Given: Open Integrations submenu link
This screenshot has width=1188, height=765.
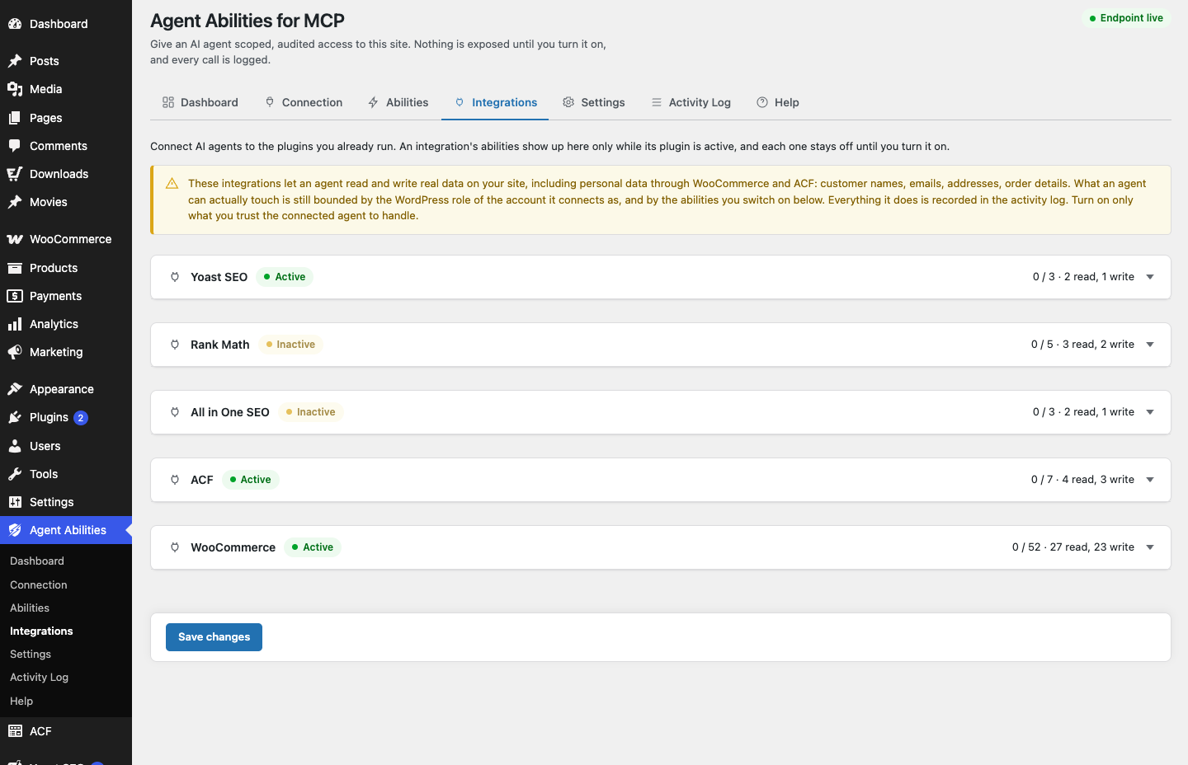Looking at the screenshot, I should 41,631.
